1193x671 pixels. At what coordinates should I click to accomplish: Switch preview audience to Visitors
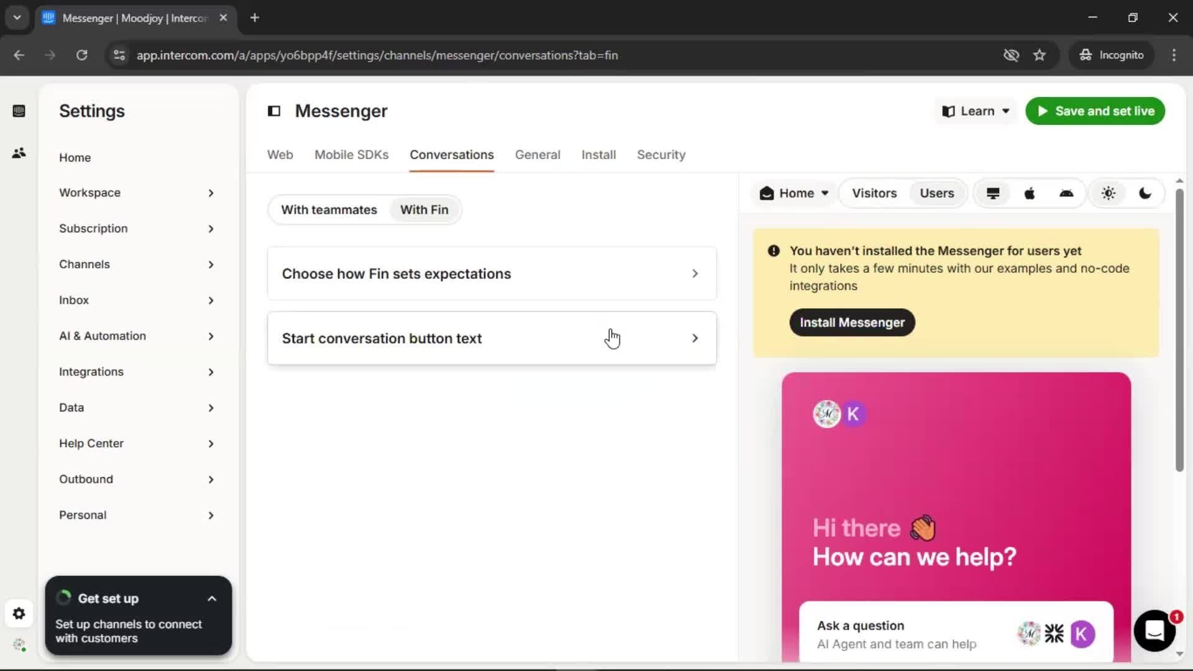tap(874, 194)
